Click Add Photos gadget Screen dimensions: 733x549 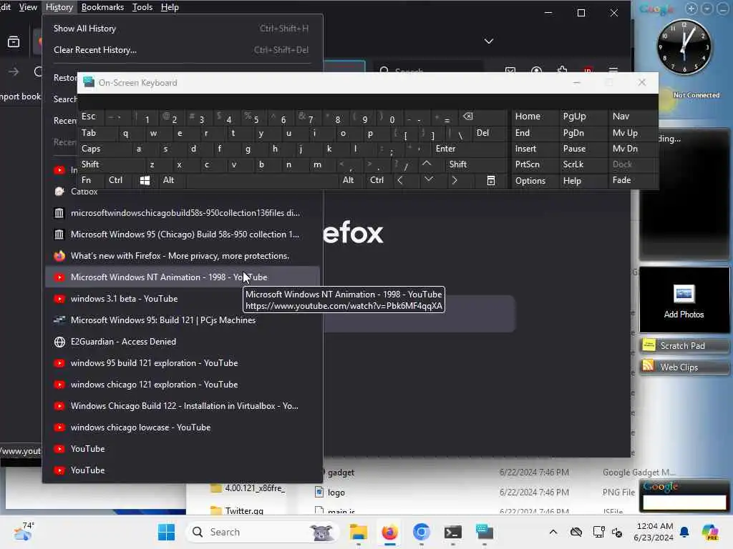pos(684,300)
